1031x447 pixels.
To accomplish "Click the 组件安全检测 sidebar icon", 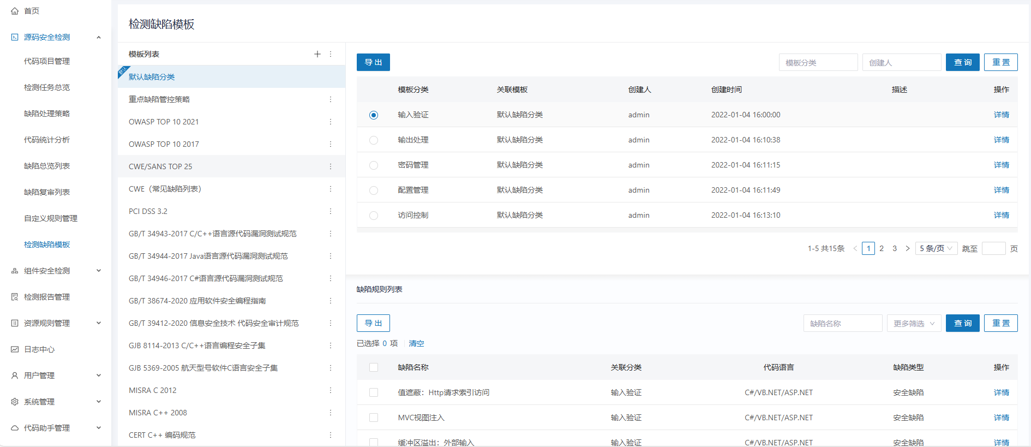I will pyautogui.click(x=15, y=271).
